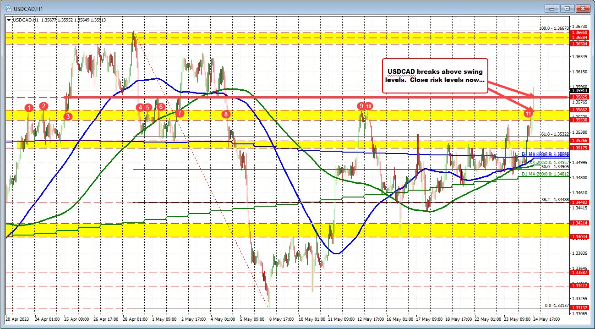Select Fibonacci label 100.0 - 1.36673
The width and height of the screenshot is (595, 329).
(553, 28)
